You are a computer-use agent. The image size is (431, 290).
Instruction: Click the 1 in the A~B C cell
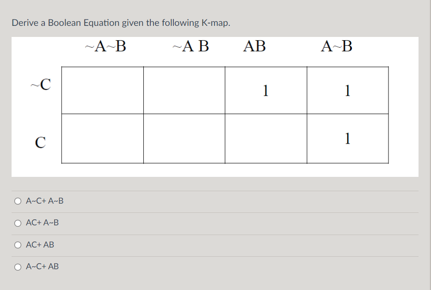pyautogui.click(x=348, y=138)
